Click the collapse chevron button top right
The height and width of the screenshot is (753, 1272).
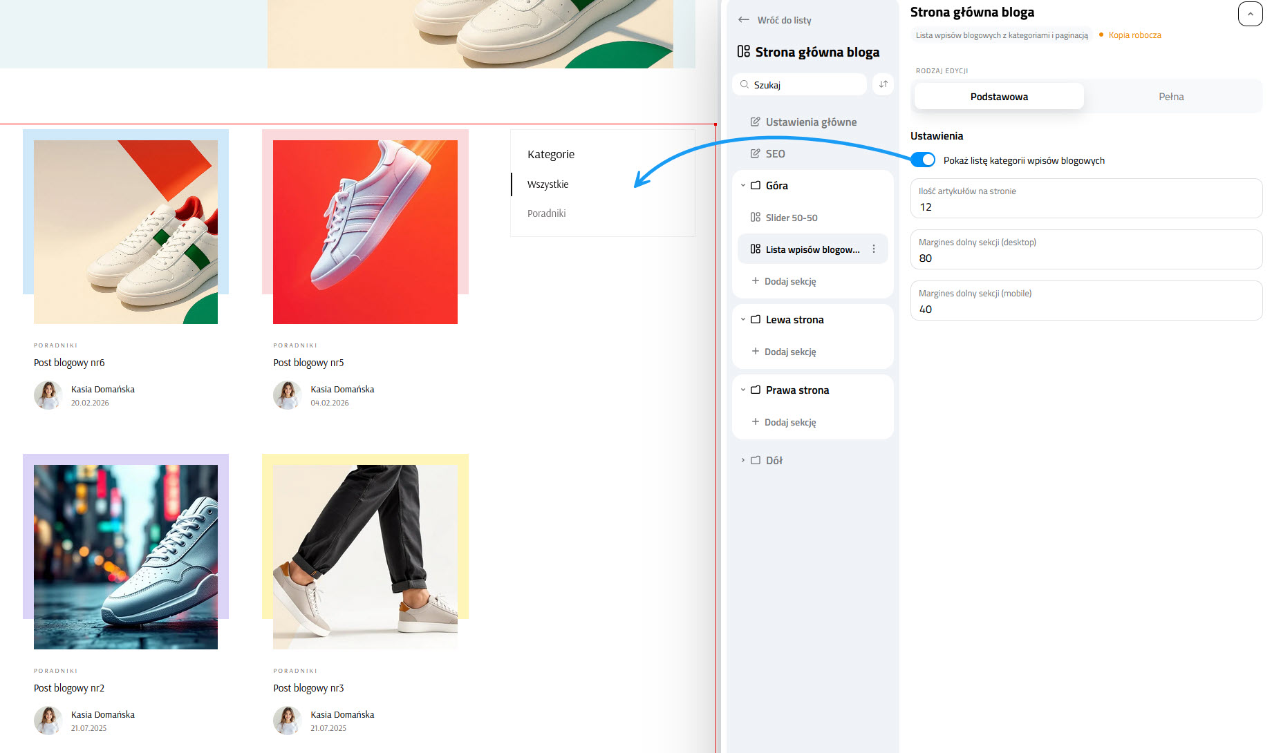point(1250,14)
